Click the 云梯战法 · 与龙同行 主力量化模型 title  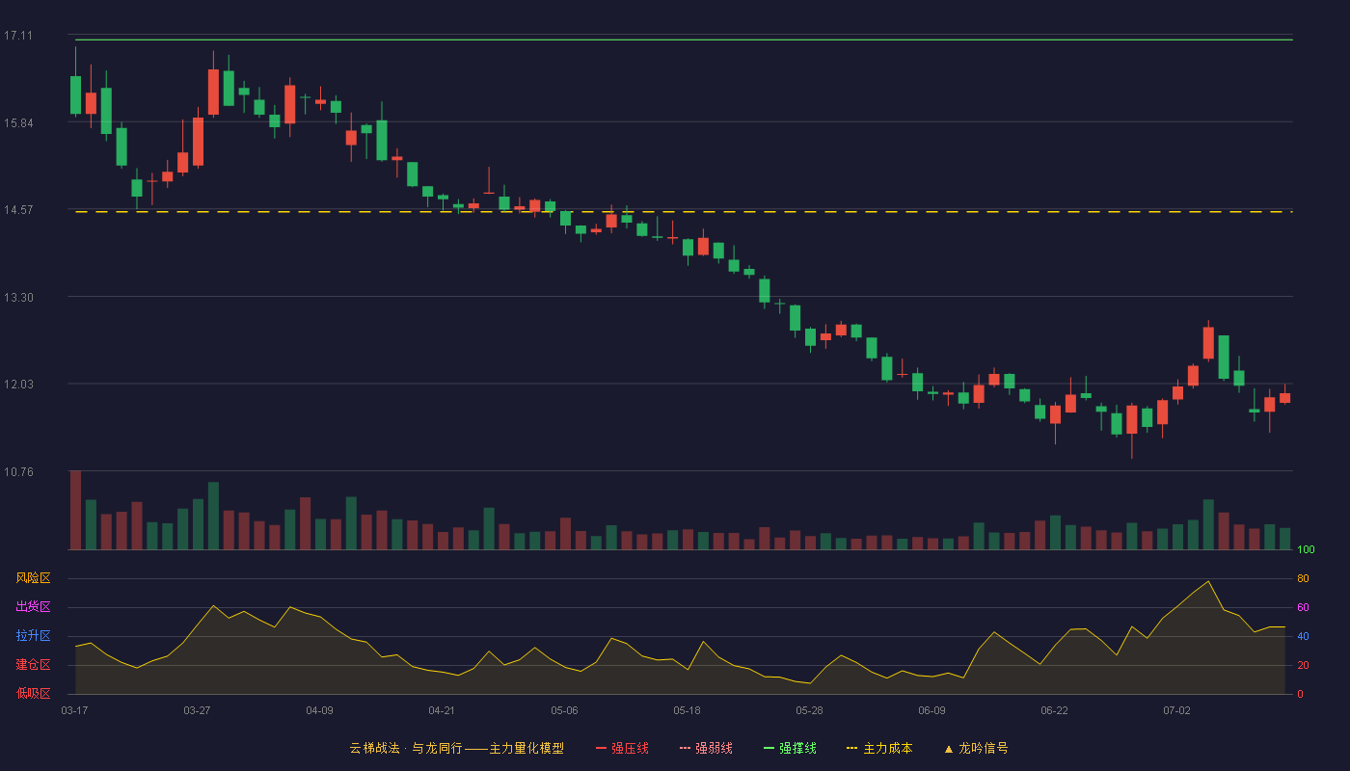[x=457, y=748]
